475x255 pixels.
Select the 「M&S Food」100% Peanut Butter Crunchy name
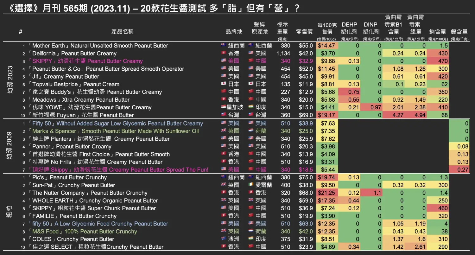[83, 232]
